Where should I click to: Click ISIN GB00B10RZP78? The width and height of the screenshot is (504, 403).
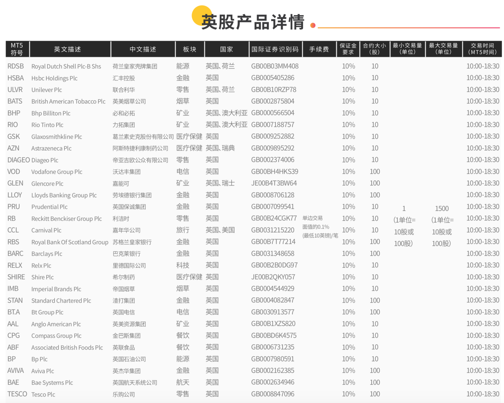pyautogui.click(x=273, y=90)
